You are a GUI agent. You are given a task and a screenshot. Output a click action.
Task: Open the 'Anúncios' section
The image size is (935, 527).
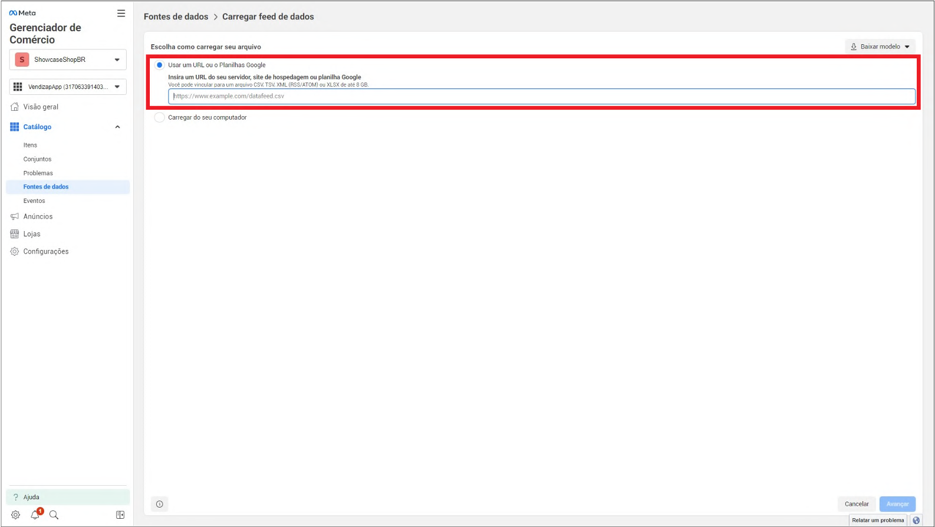tap(38, 216)
